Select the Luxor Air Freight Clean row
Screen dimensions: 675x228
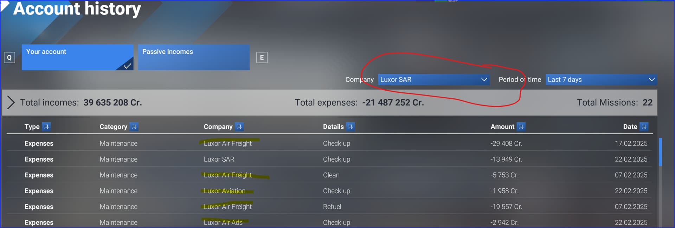coord(329,175)
